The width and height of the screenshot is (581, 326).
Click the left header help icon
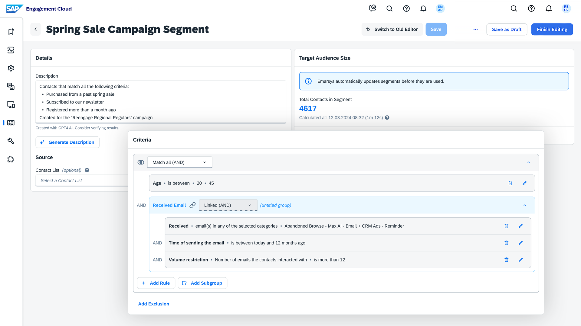pyautogui.click(x=406, y=8)
